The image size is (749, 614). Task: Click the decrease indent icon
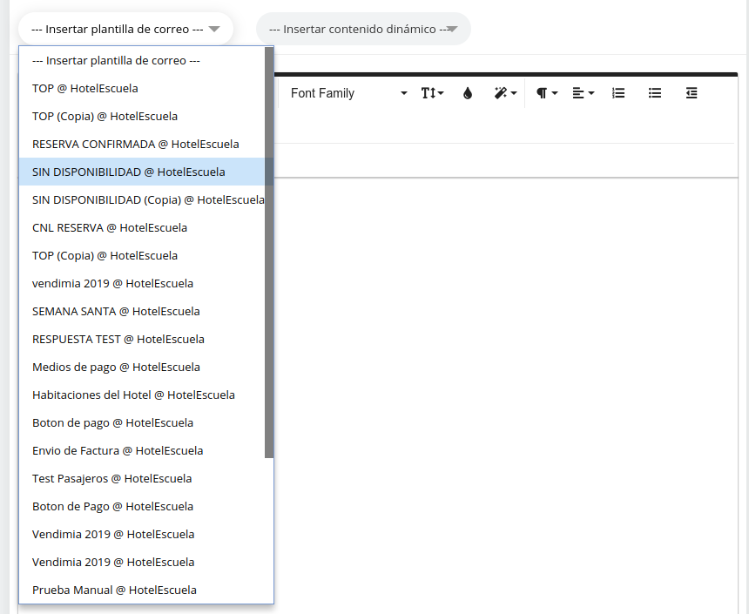pos(692,93)
